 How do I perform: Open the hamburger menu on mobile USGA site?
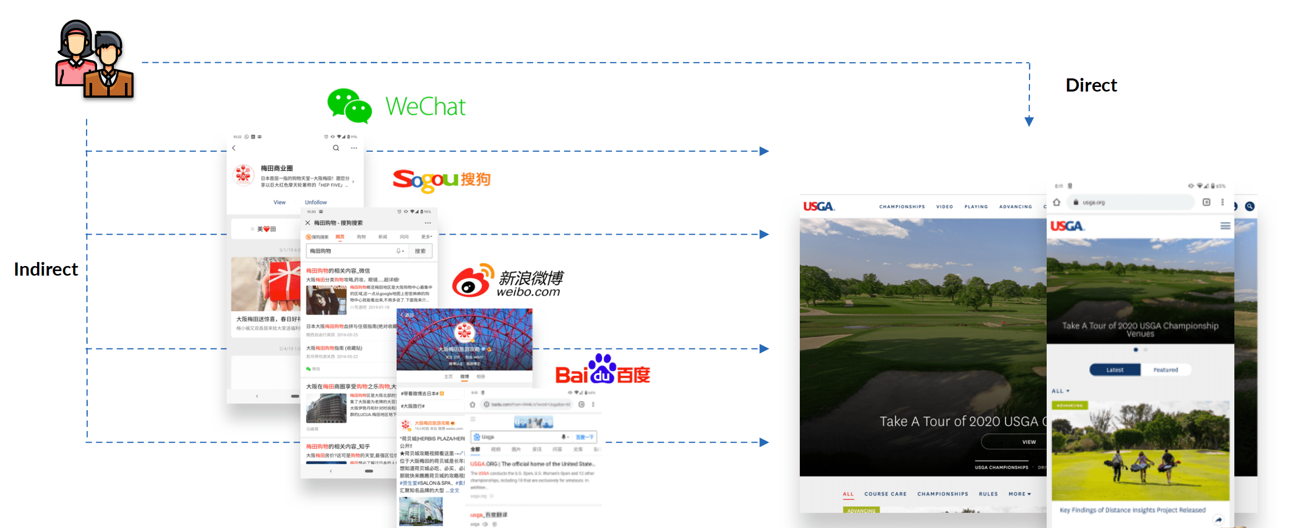(1225, 226)
